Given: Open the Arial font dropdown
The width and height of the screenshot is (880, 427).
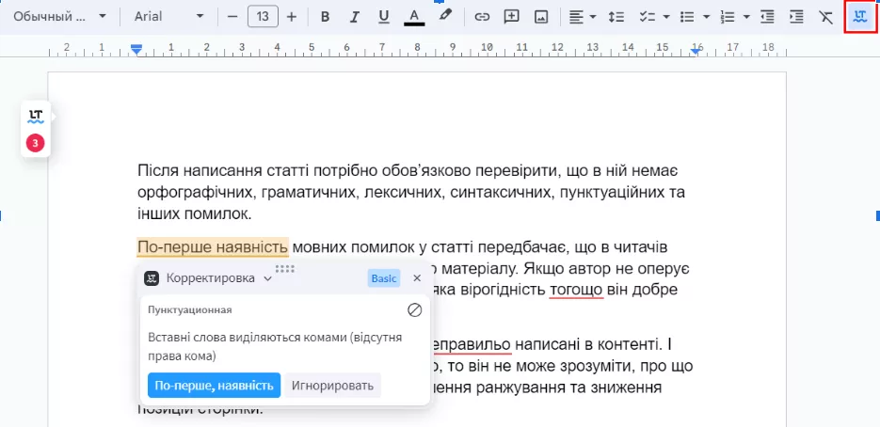Looking at the screenshot, I should [x=168, y=17].
